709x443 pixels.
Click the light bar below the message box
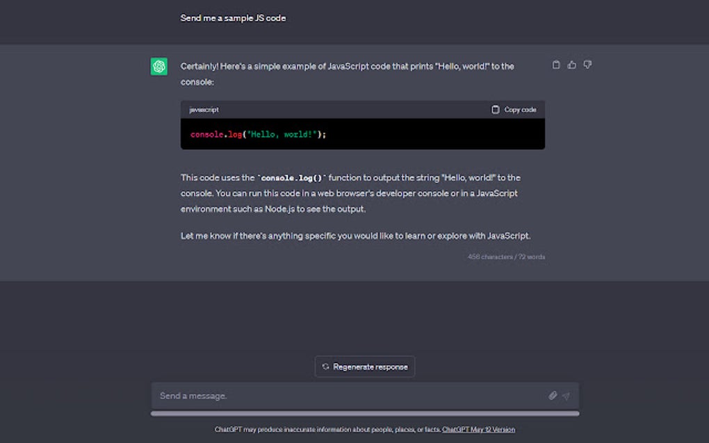[365, 414]
